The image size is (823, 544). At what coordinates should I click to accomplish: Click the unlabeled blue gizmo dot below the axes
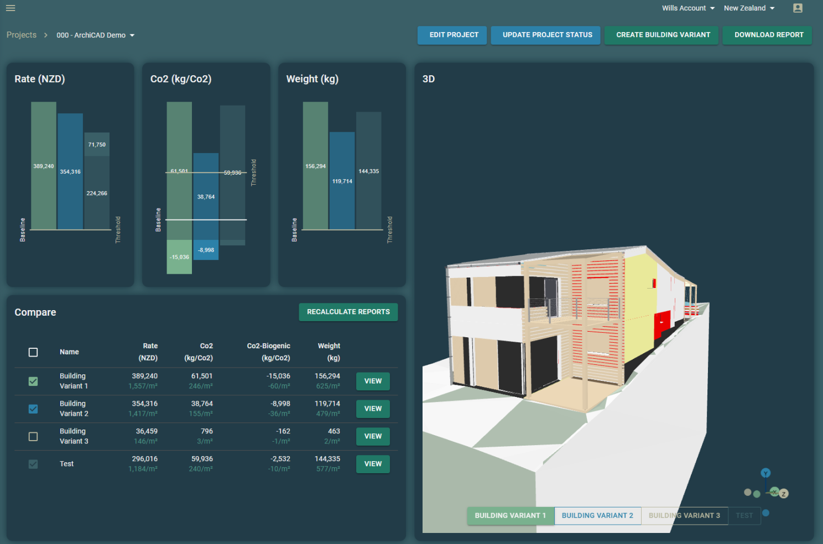(x=765, y=513)
